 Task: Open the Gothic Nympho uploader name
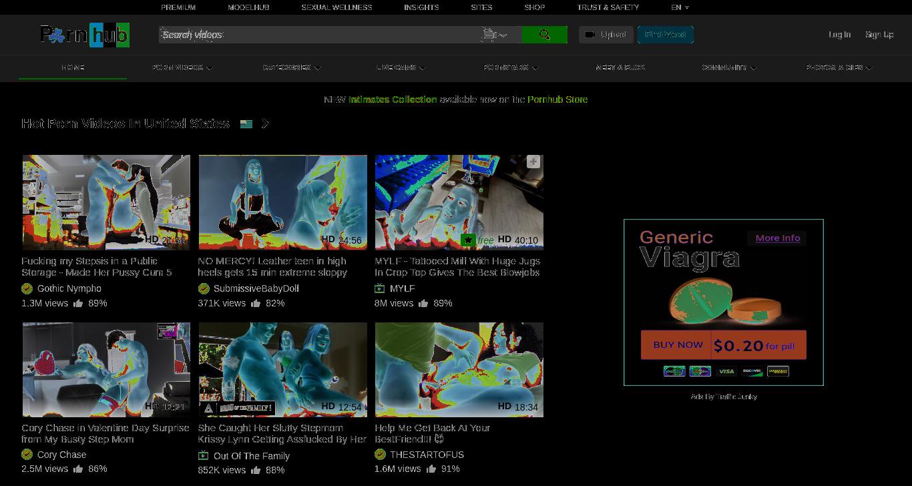(x=69, y=288)
